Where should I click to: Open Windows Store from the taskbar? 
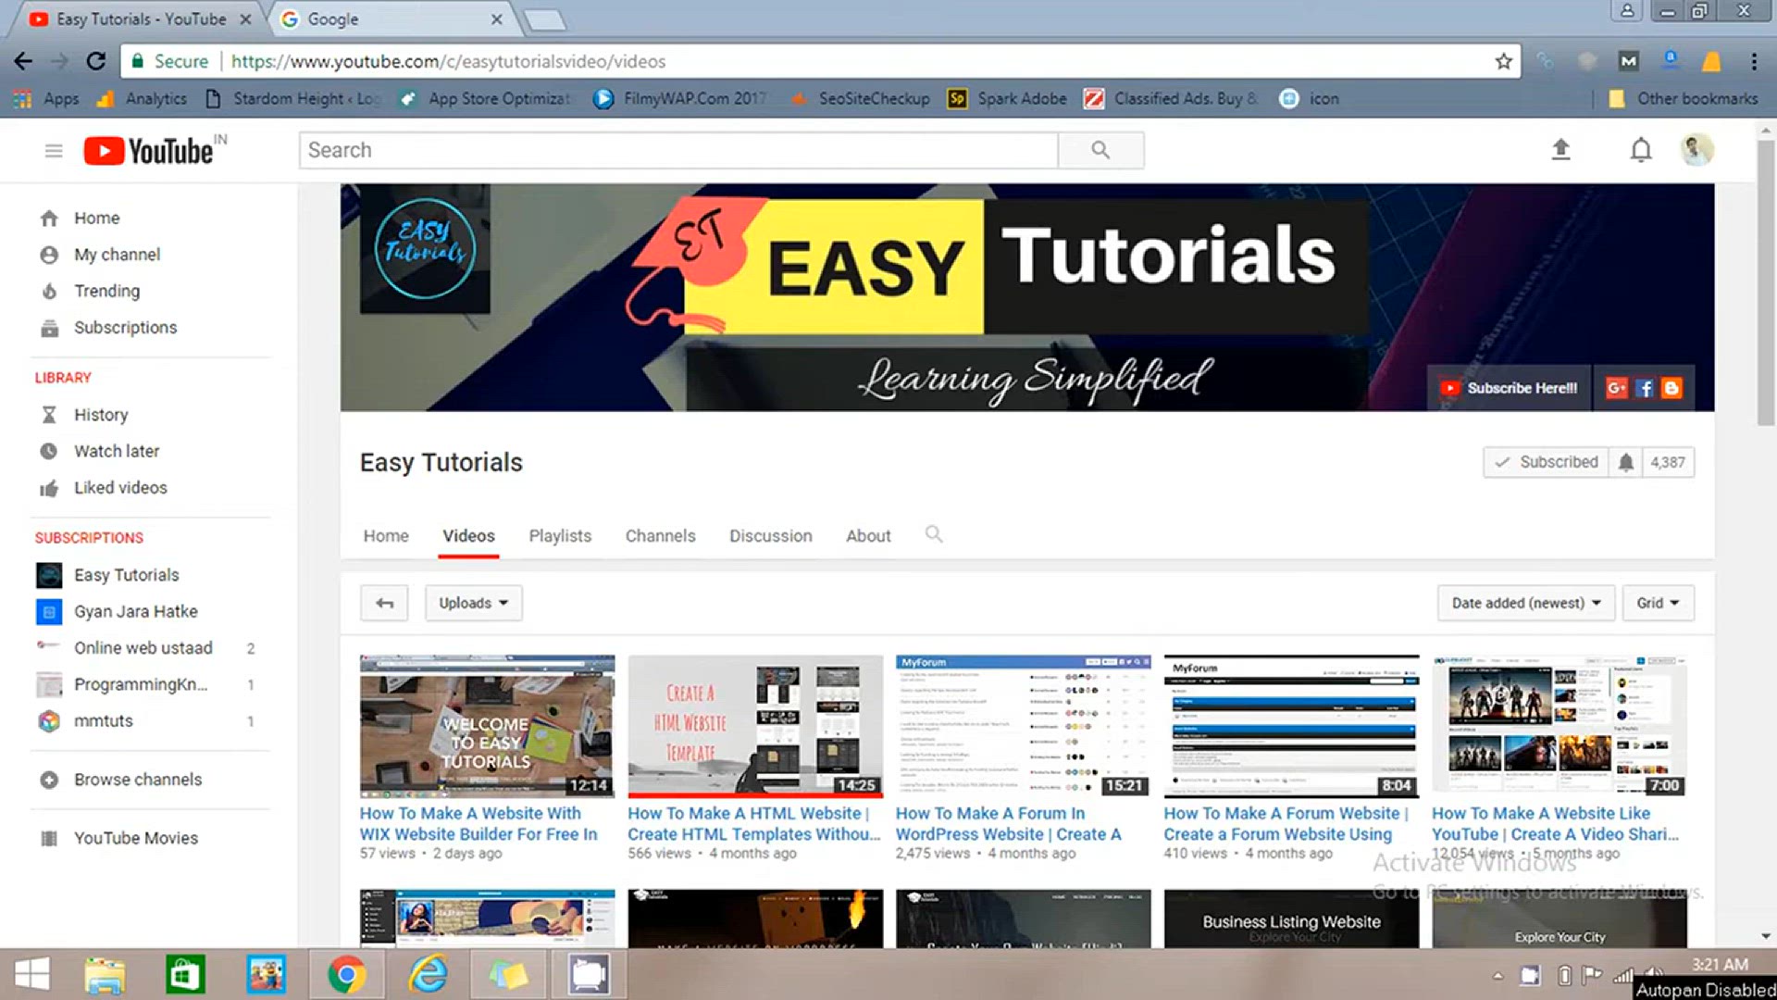click(185, 974)
